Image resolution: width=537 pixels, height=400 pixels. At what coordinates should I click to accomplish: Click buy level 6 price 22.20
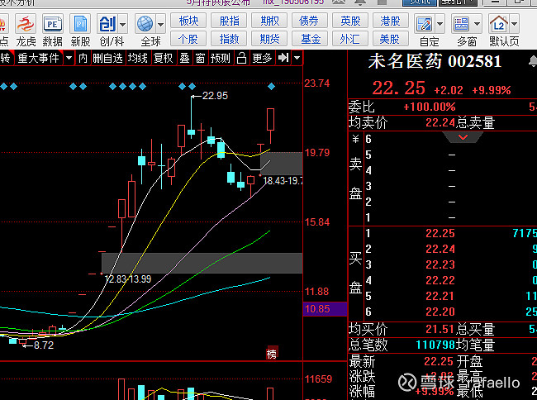click(x=440, y=312)
